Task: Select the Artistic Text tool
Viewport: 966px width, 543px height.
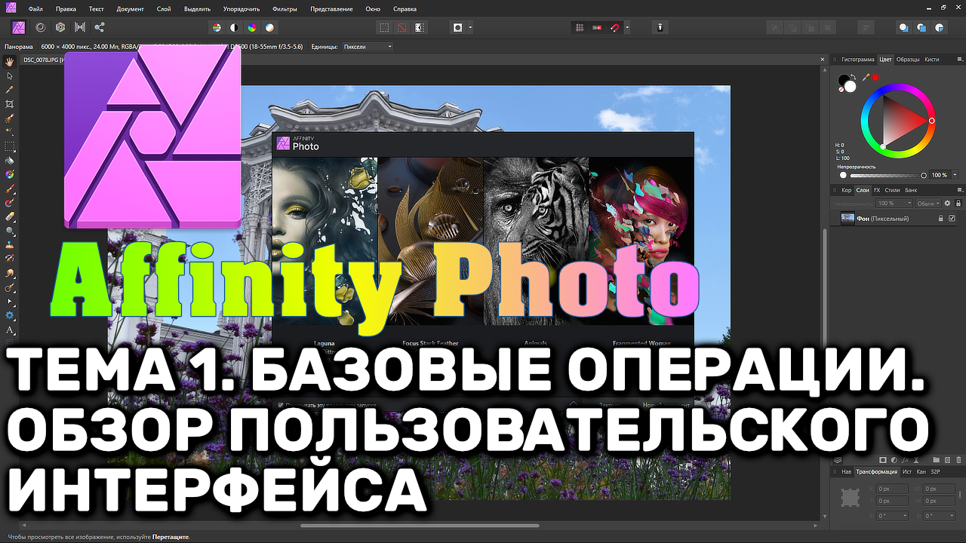Action: coord(10,330)
